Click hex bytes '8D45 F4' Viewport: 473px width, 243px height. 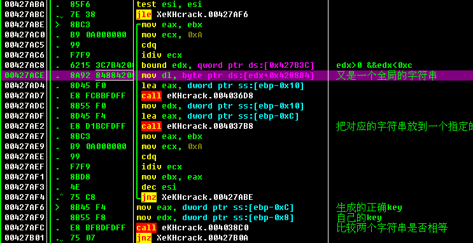[x=88, y=116]
